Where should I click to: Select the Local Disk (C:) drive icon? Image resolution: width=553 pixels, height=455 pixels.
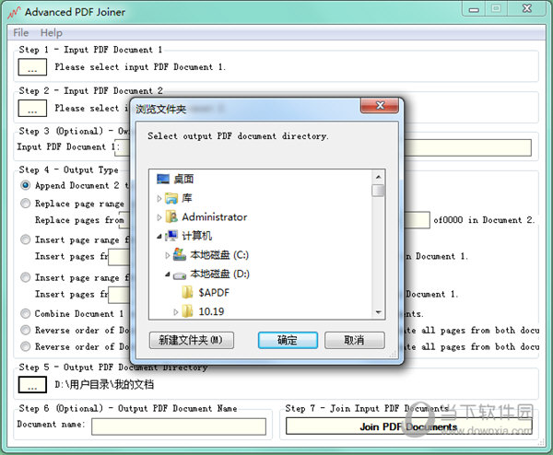tap(180, 254)
